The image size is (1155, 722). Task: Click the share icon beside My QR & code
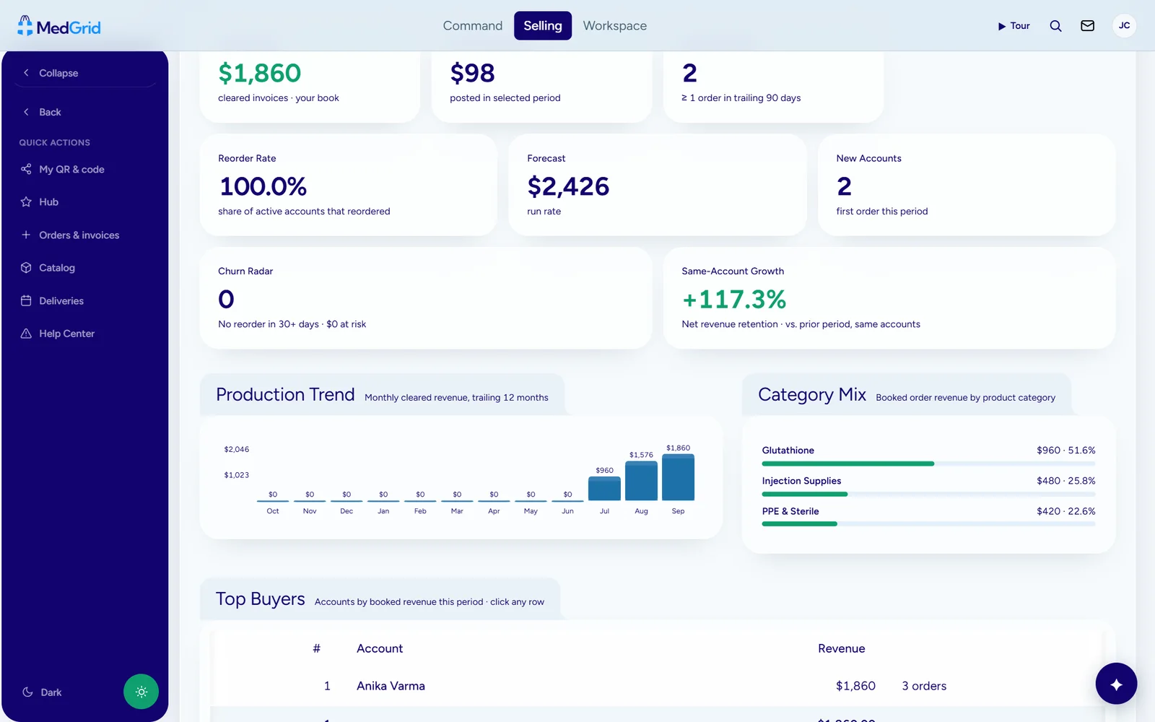click(26, 169)
